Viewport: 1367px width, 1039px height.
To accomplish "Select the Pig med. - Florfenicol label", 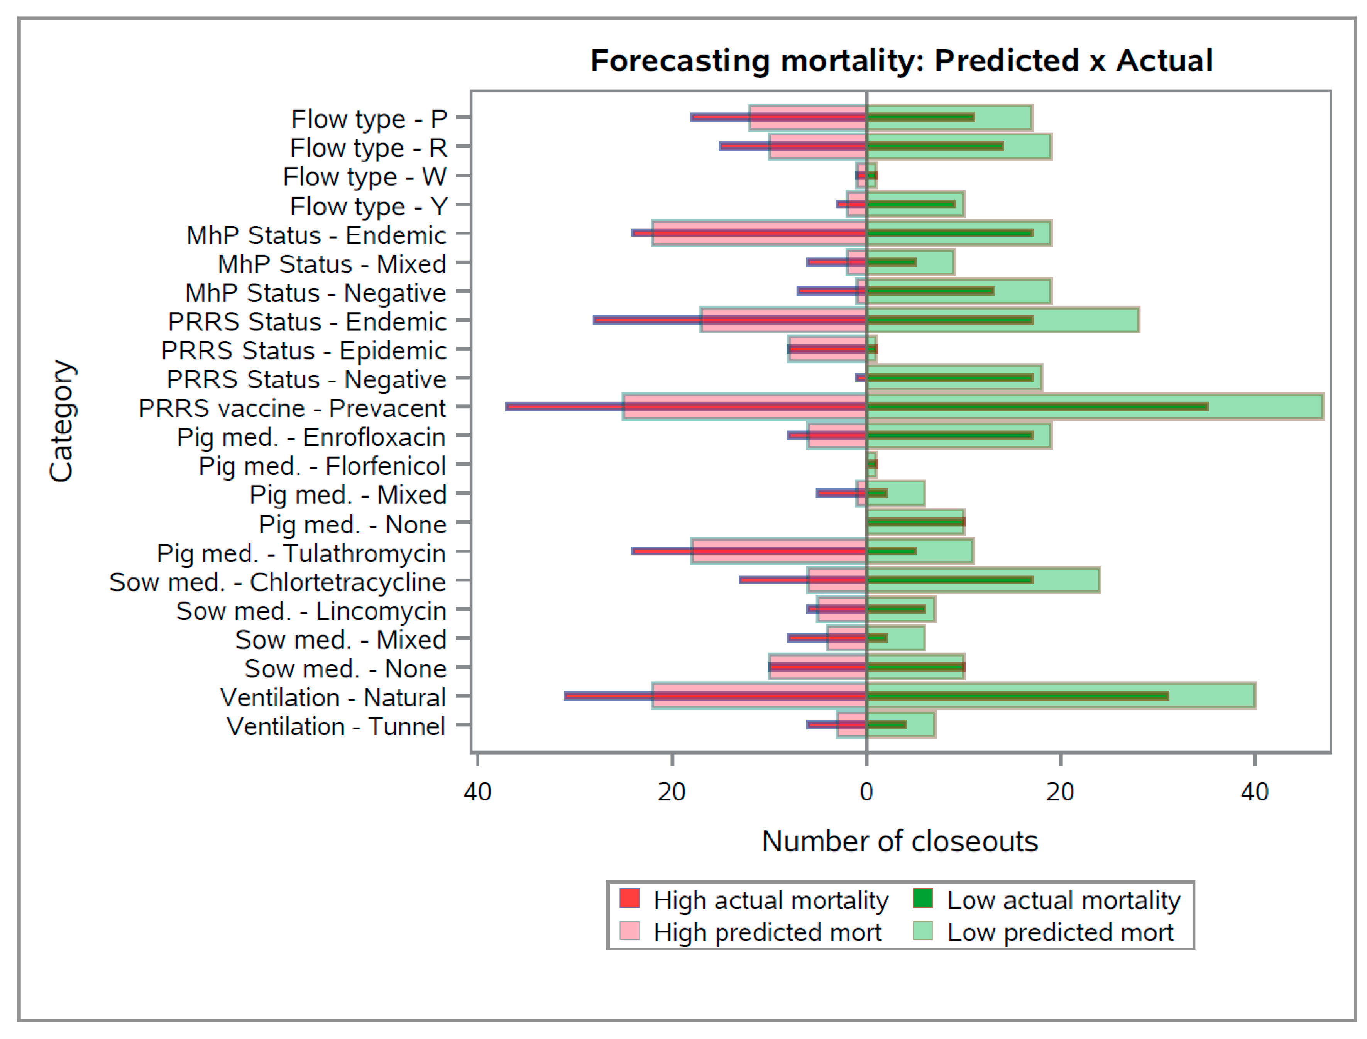I will 321,466.
